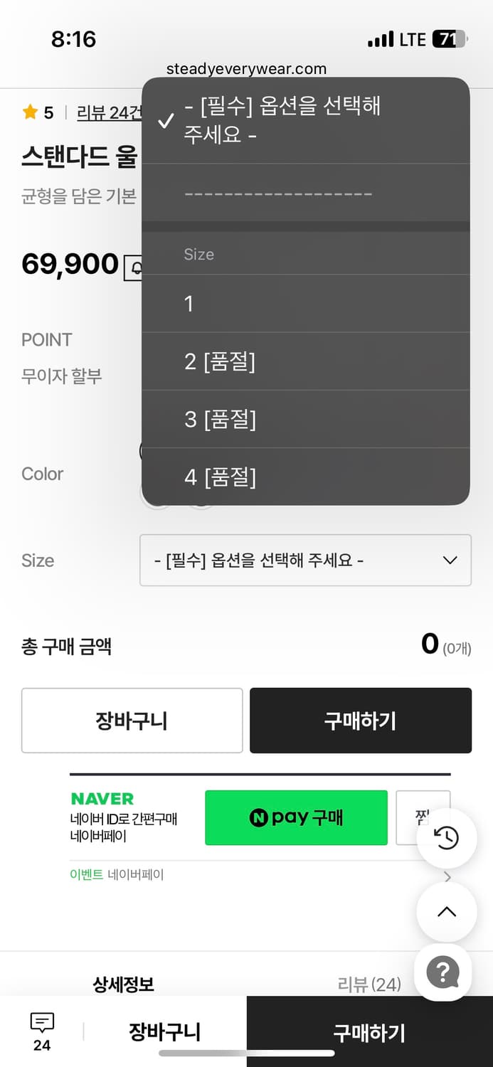Tap the 찜 wishlist icon button
The height and width of the screenshot is (1067, 493).
(423, 817)
